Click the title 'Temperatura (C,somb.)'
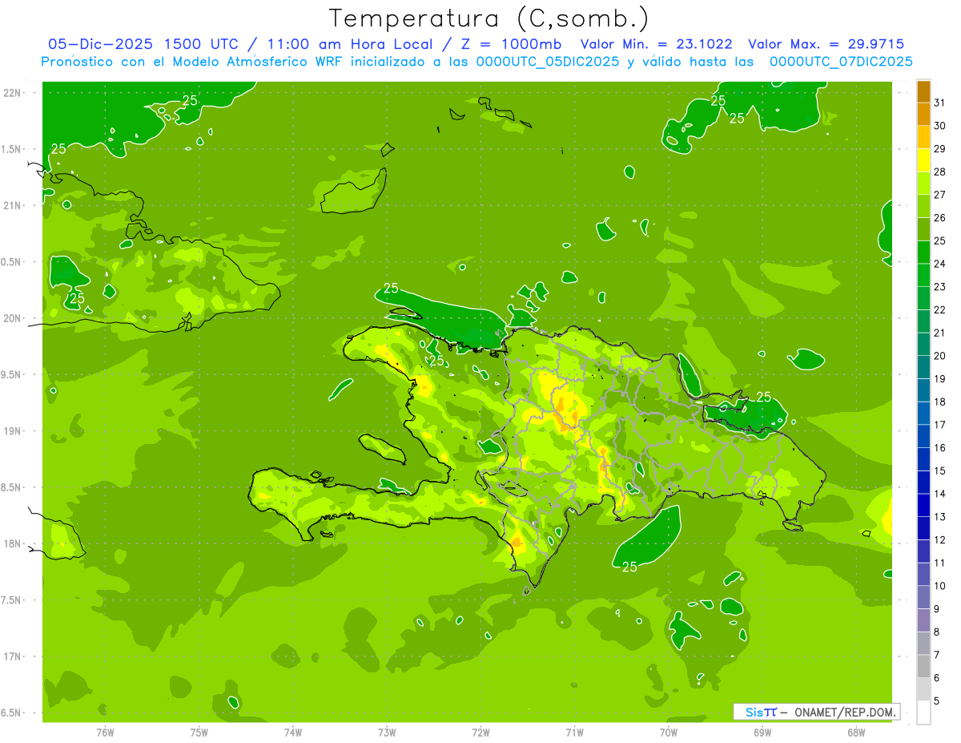 (489, 18)
